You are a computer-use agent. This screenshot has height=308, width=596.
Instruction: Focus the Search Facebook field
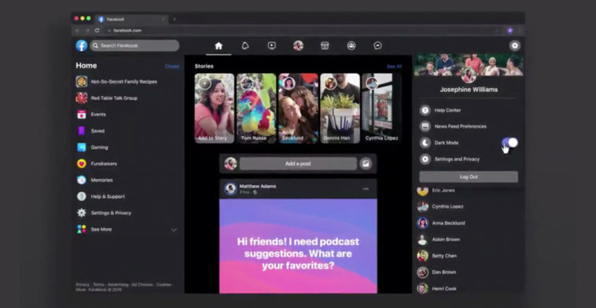[134, 46]
